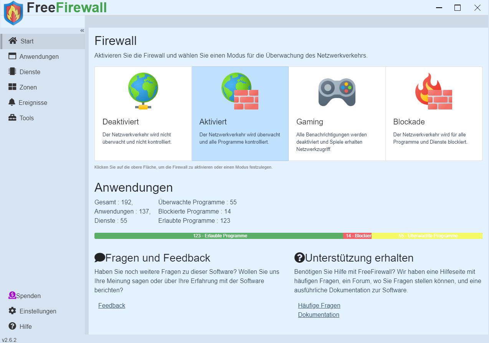This screenshot has width=489, height=343.
Task: Click the Gaming description text
Action: [332, 142]
